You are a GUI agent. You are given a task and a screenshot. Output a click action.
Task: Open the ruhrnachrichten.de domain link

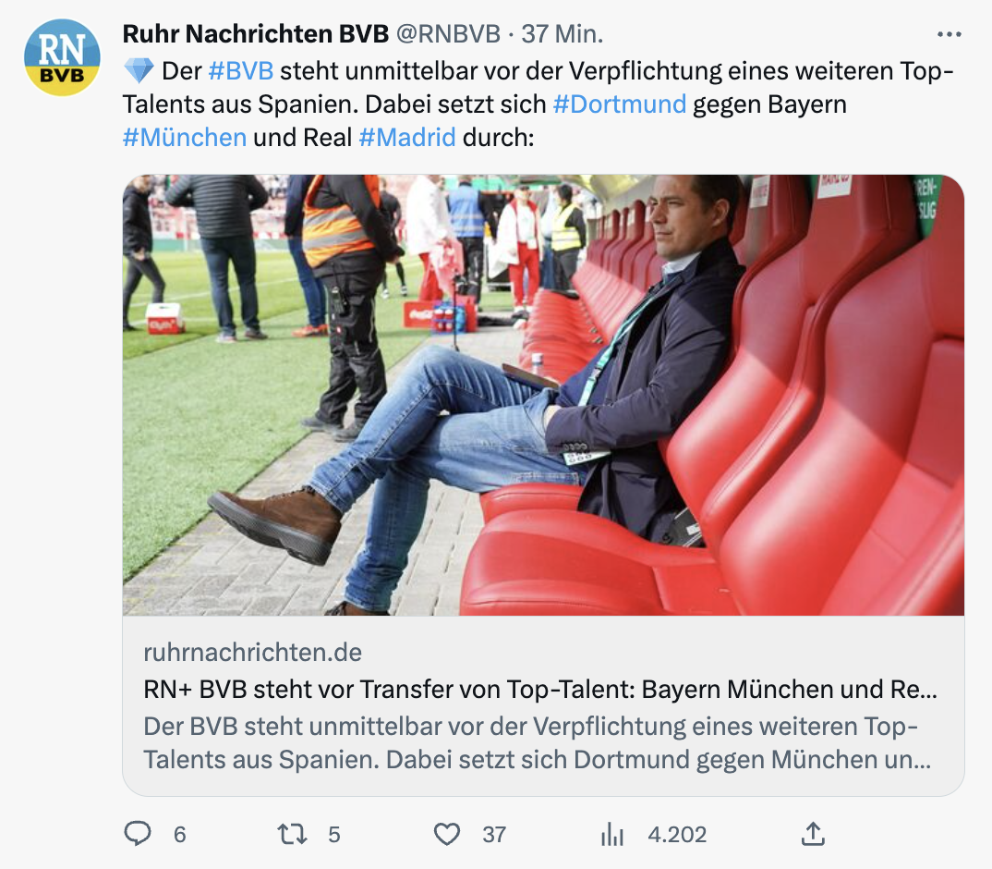click(x=252, y=653)
